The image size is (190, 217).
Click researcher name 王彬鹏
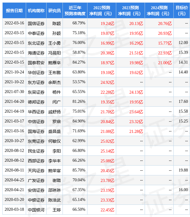[55, 73]
